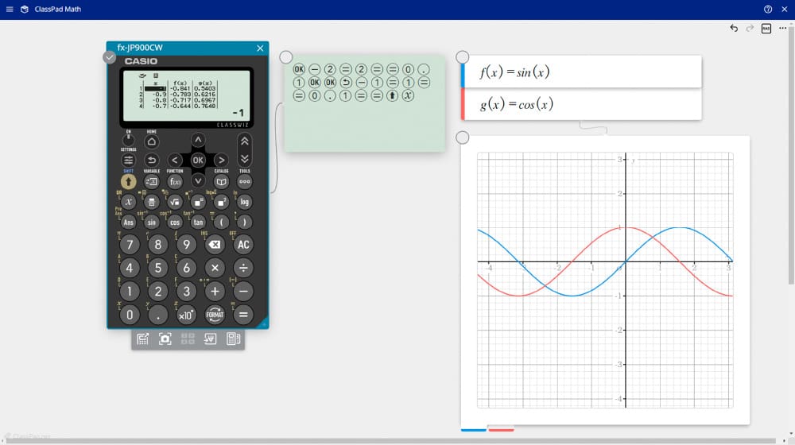Click the camera screenshot icon below the calculator
Image resolution: width=795 pixels, height=445 pixels.
point(165,339)
